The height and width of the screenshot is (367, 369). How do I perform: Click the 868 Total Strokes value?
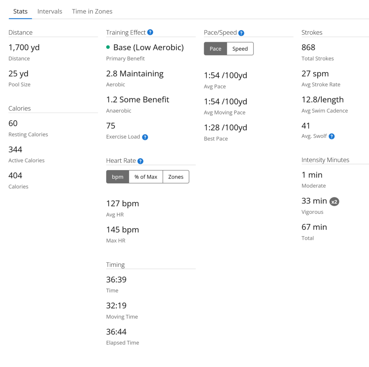coord(308,48)
